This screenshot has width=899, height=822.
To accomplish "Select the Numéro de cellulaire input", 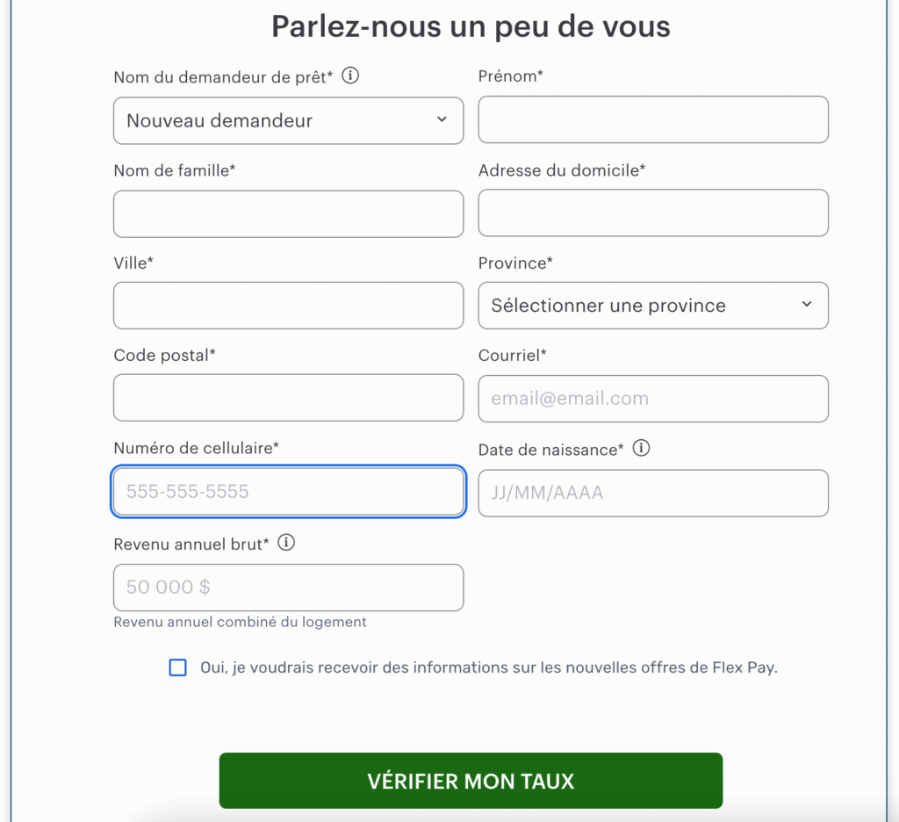I will click(288, 492).
